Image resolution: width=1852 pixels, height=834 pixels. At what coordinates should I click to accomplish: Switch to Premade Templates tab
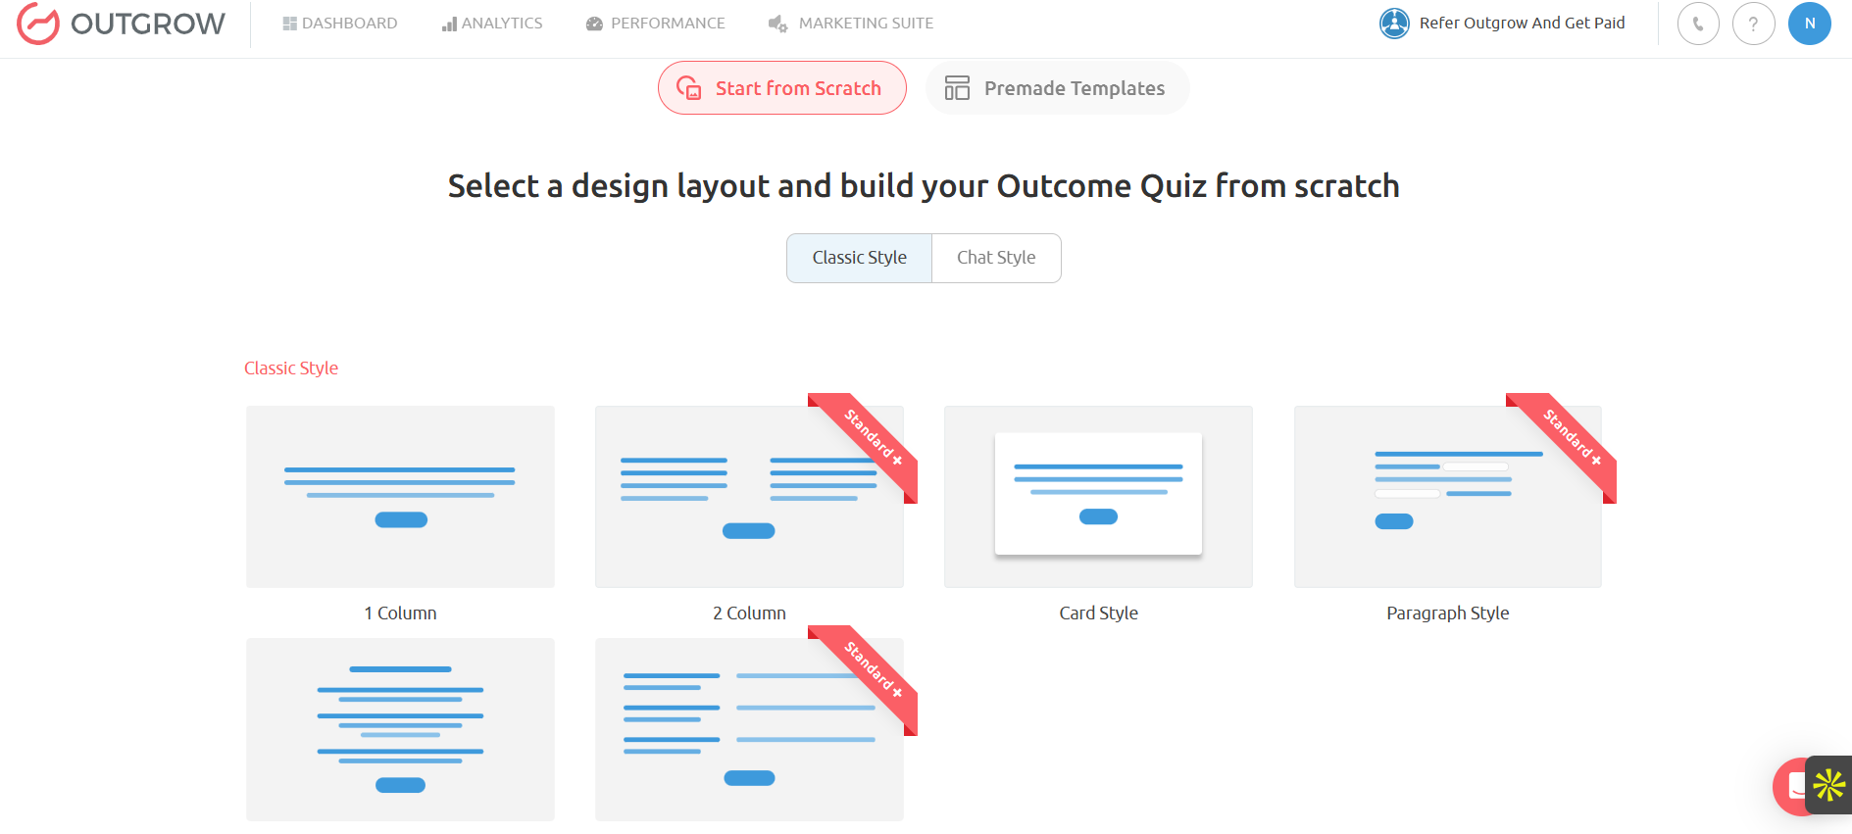1057,88
